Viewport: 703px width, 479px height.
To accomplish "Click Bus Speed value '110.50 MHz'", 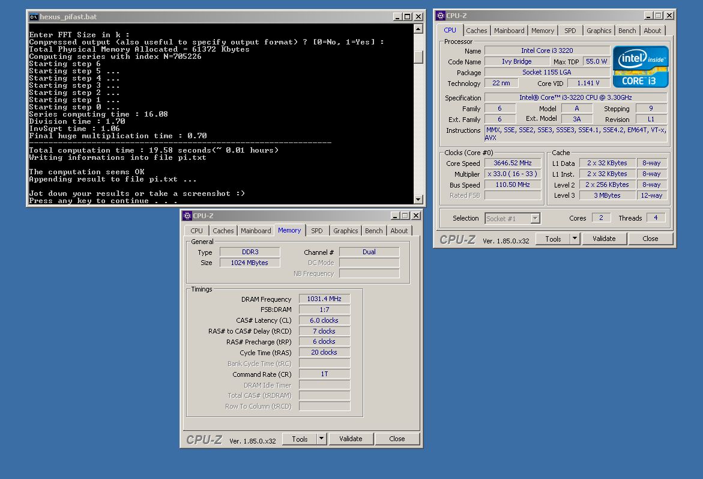I will tap(513, 185).
